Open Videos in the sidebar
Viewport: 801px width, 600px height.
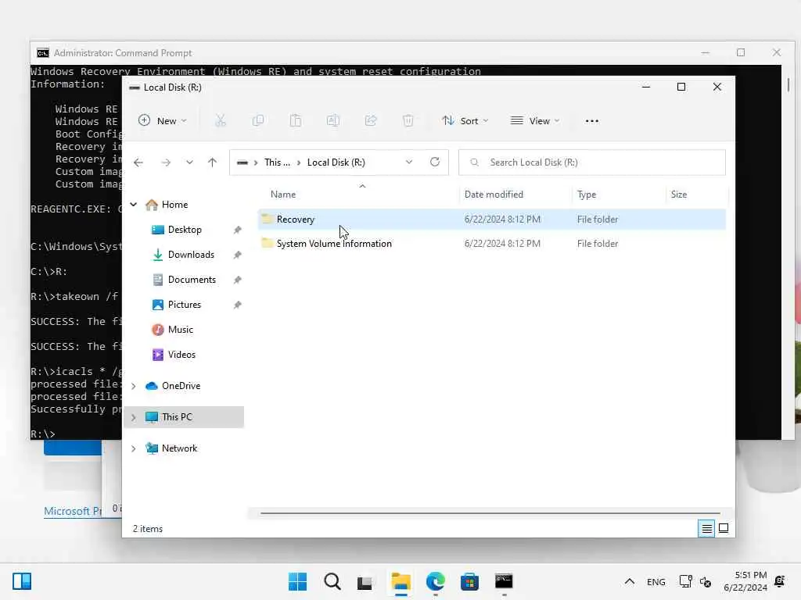click(174, 355)
